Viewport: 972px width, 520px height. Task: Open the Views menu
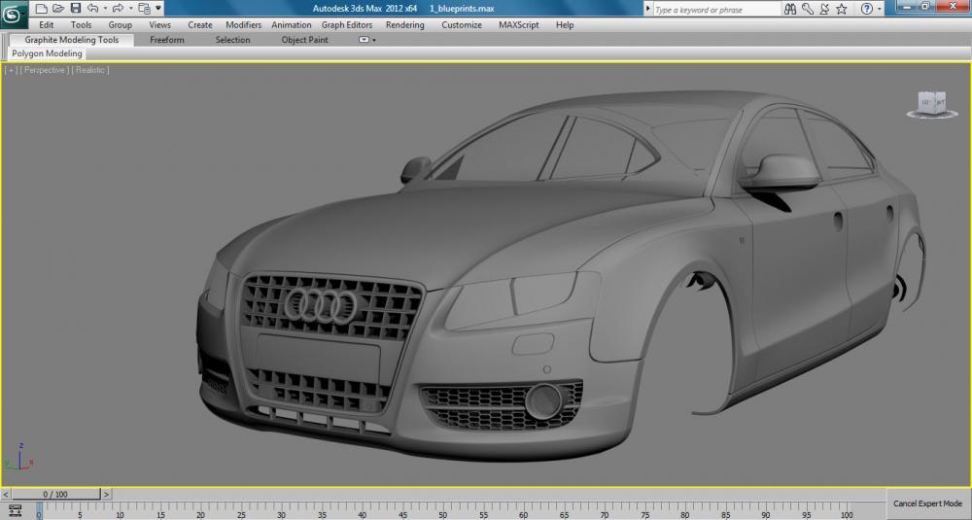[159, 25]
